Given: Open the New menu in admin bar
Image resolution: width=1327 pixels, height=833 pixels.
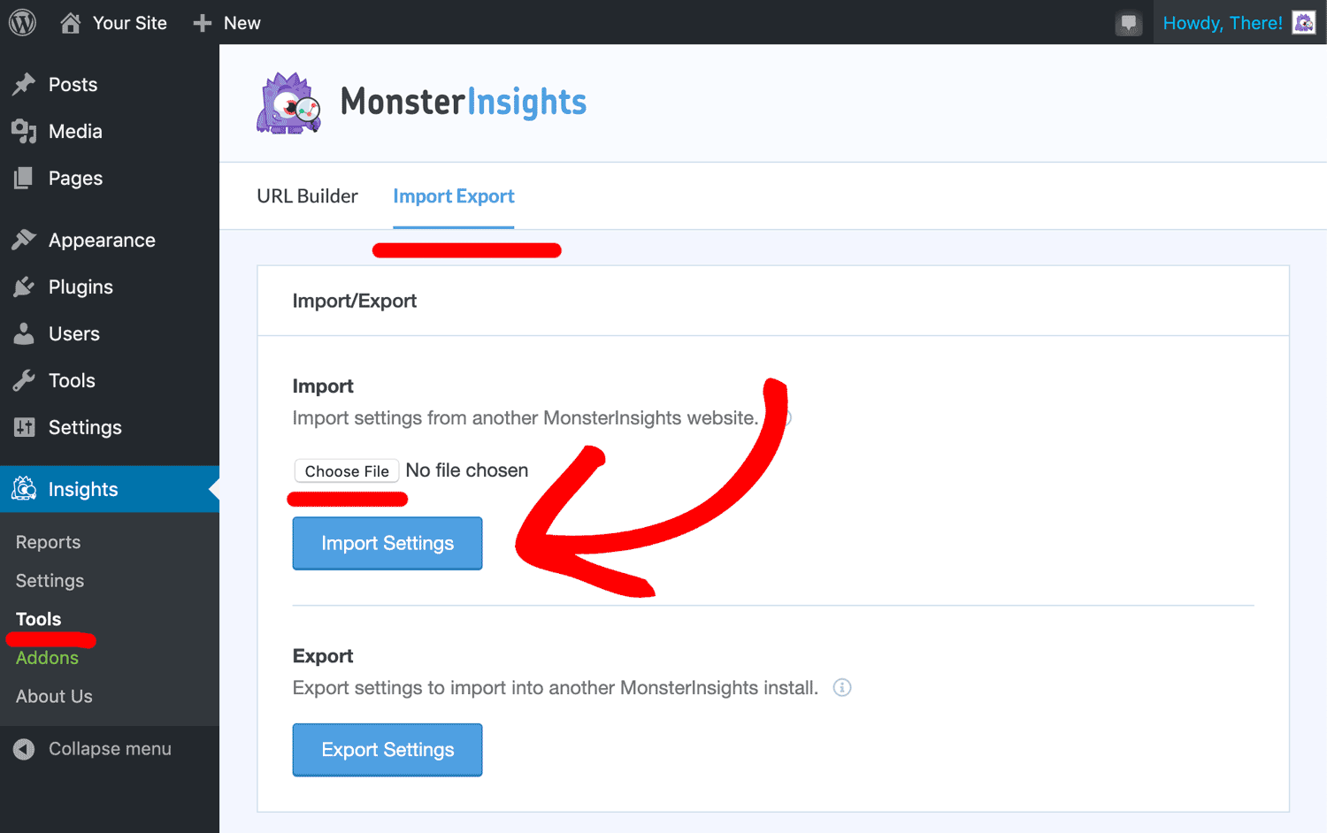Looking at the screenshot, I should tap(226, 22).
